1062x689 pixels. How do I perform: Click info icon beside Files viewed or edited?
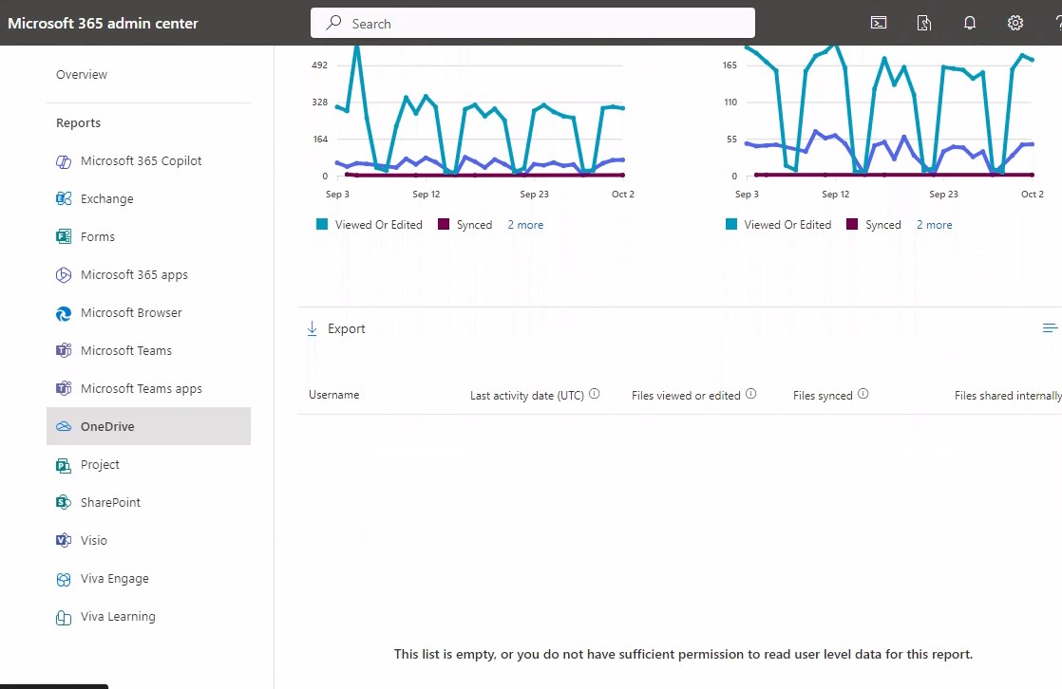click(x=751, y=394)
